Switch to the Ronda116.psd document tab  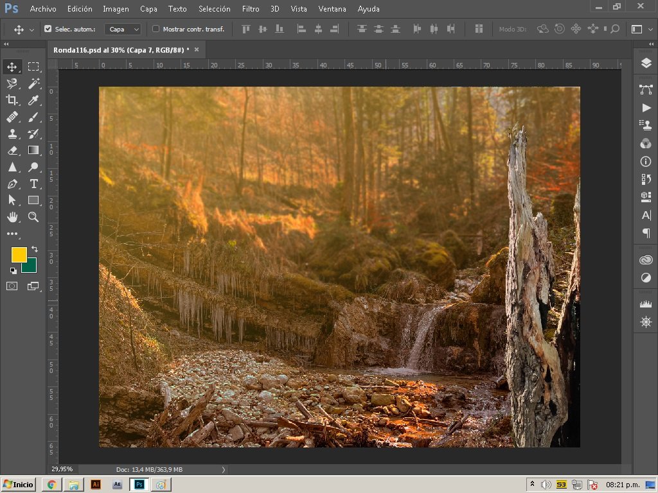click(121, 50)
